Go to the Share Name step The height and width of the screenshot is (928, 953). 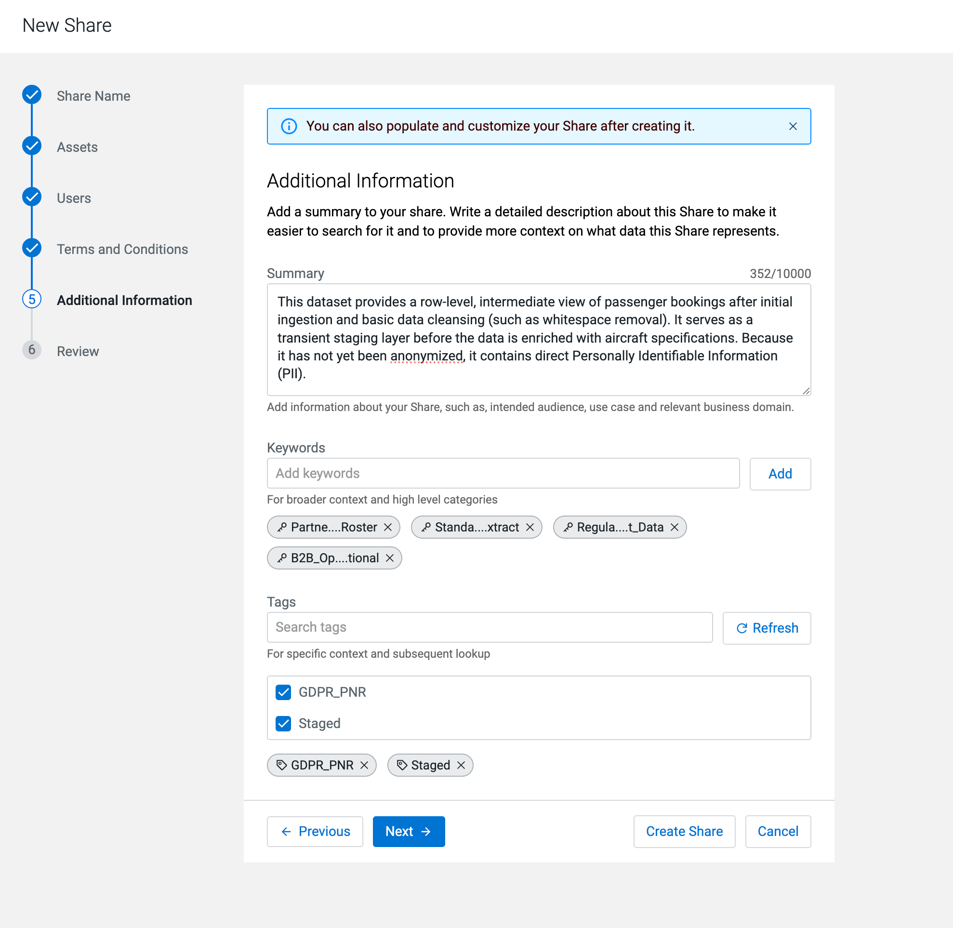pyautogui.click(x=93, y=96)
